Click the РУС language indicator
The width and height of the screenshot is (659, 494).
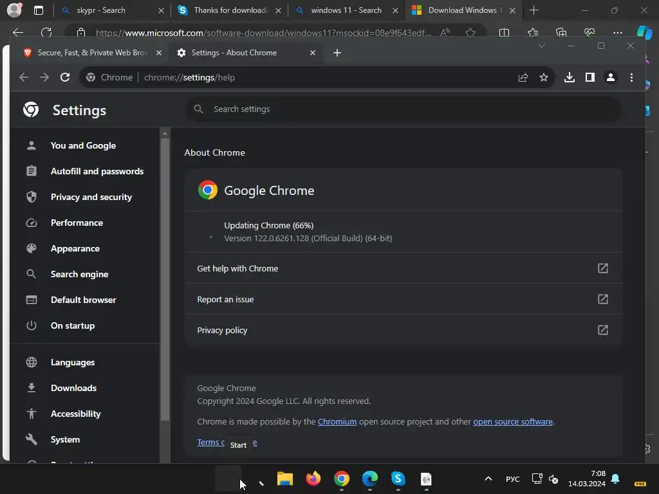(x=512, y=479)
